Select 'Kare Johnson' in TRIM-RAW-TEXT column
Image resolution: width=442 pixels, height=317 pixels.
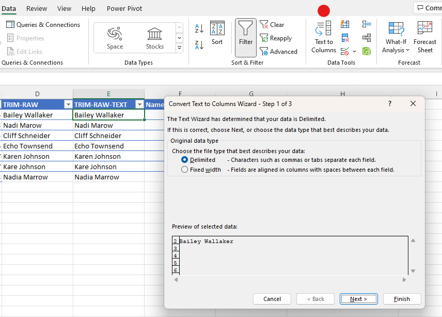(x=108, y=167)
